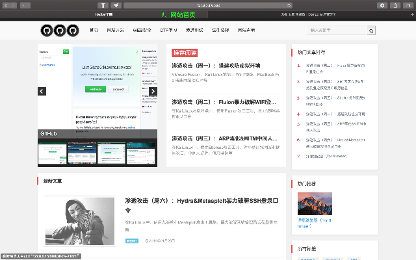The height and width of the screenshot is (260, 416).
Task: Advance carousel with the right arrow
Action: tap(152, 91)
